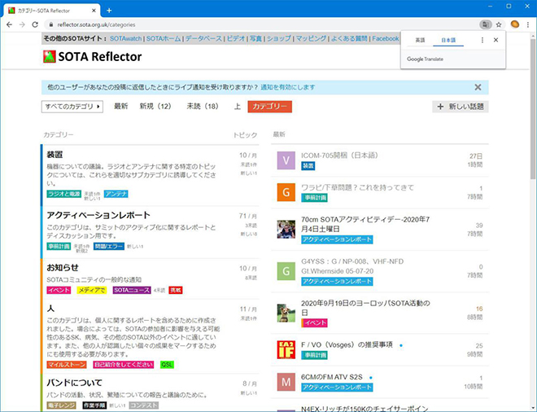This screenshot has width=537, height=412.
Task: Open the ワラビ/下草問題 topic
Action: (357, 187)
